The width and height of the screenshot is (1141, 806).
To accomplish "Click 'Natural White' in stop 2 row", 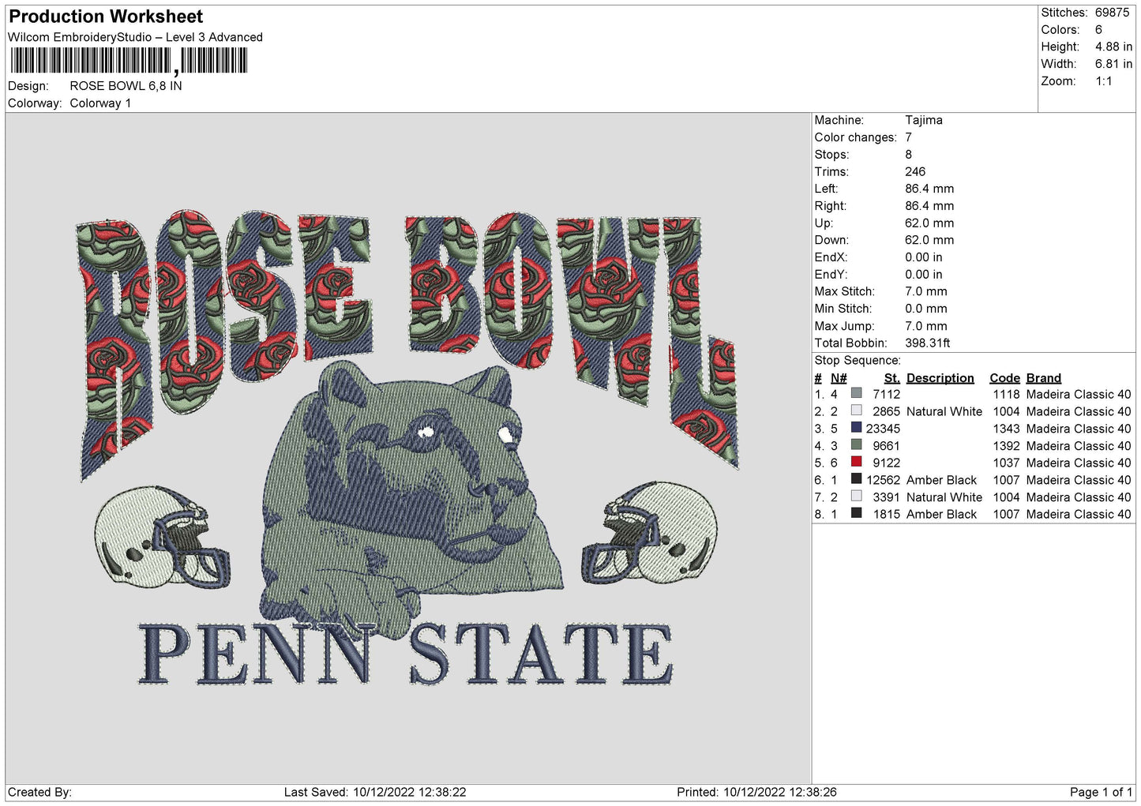I will tap(944, 411).
